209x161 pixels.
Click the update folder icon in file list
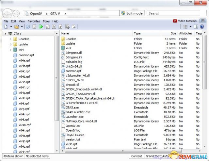coord(63,43)
